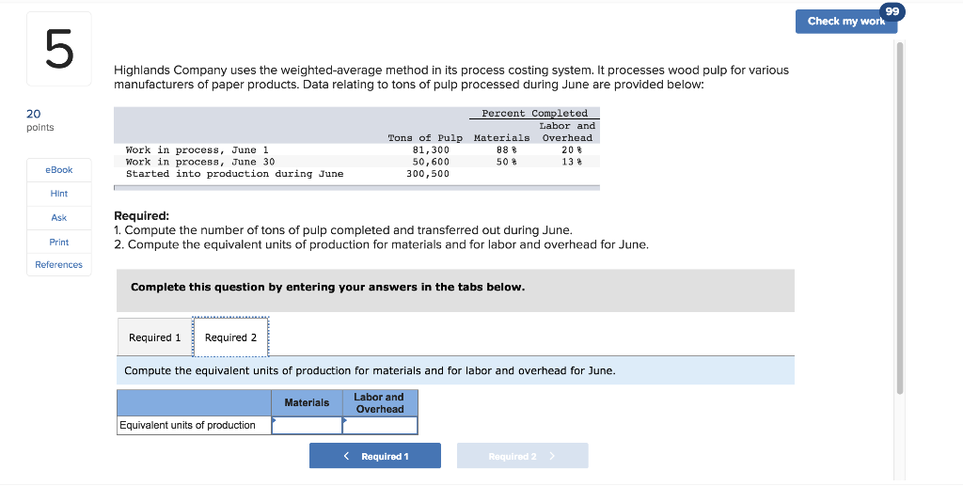Click the vertical page scrollbar
This screenshot has width=963, height=486.
(900, 218)
